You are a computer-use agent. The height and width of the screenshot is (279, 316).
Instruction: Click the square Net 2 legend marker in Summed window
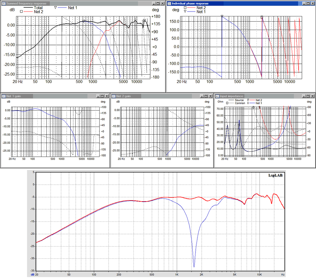(21, 12)
